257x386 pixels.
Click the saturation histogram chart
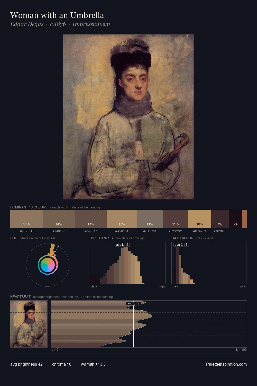coord(209,263)
